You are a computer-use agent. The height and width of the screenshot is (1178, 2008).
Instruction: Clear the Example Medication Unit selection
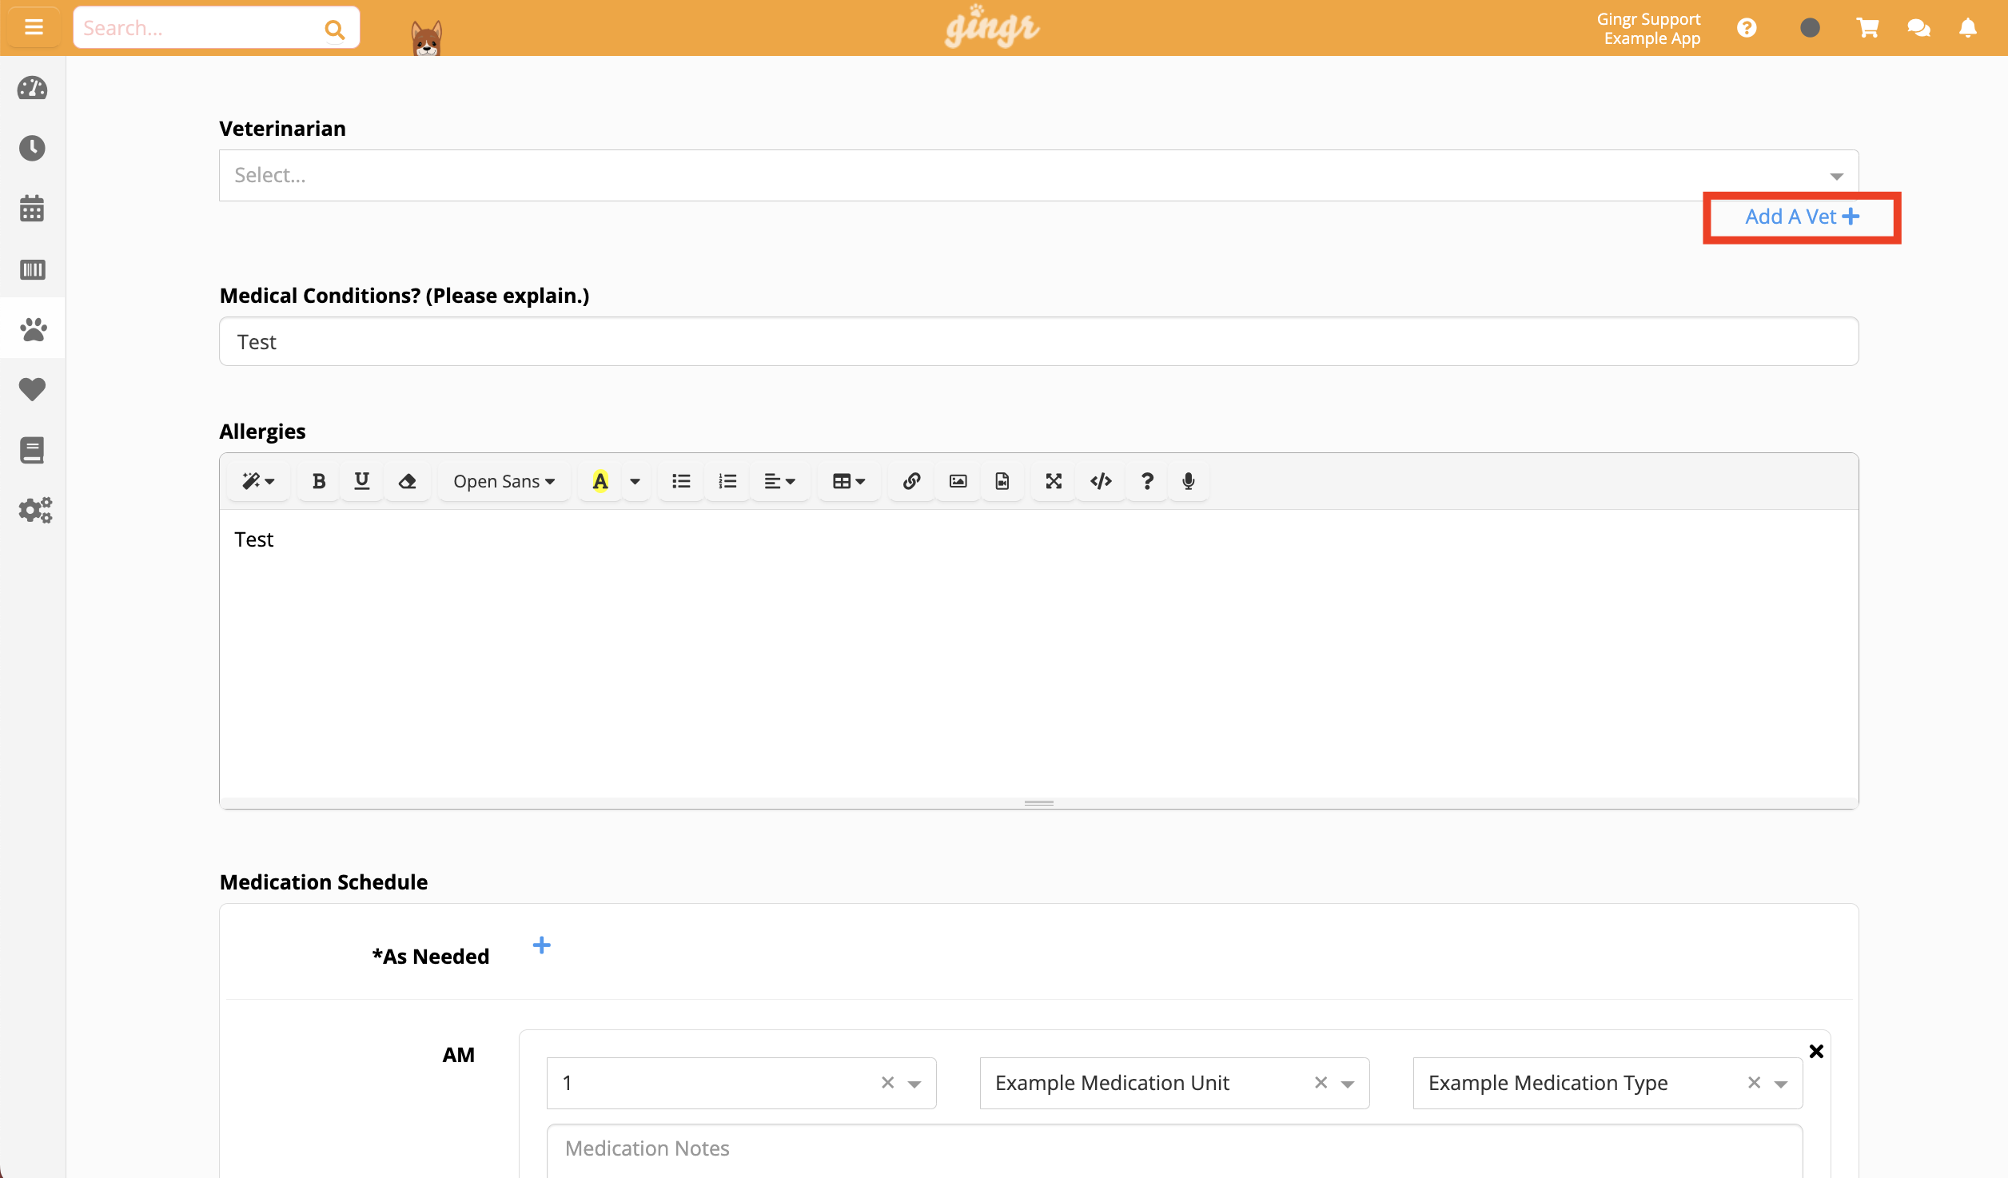1321,1083
